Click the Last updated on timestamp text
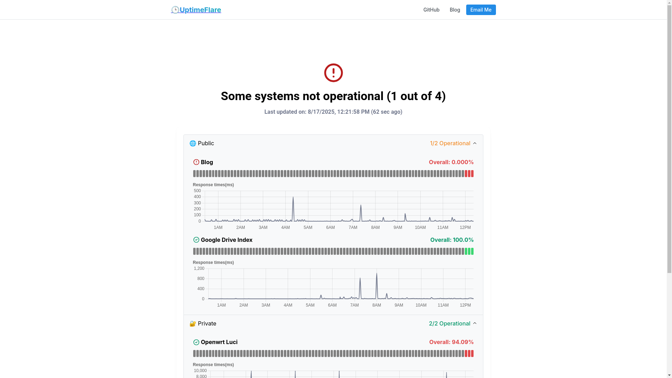Screen dimensions: 672x378 click(333, 112)
